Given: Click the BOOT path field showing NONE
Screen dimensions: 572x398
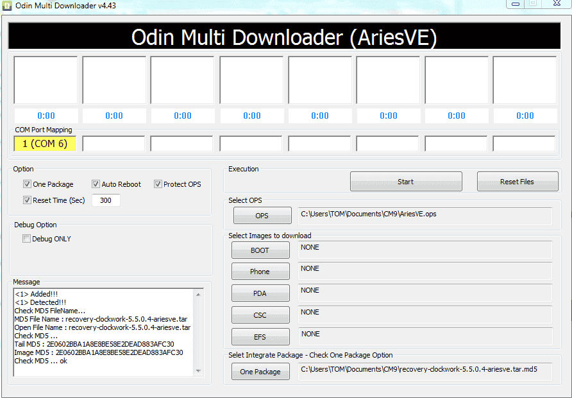Looking at the screenshot, I should click(425, 250).
